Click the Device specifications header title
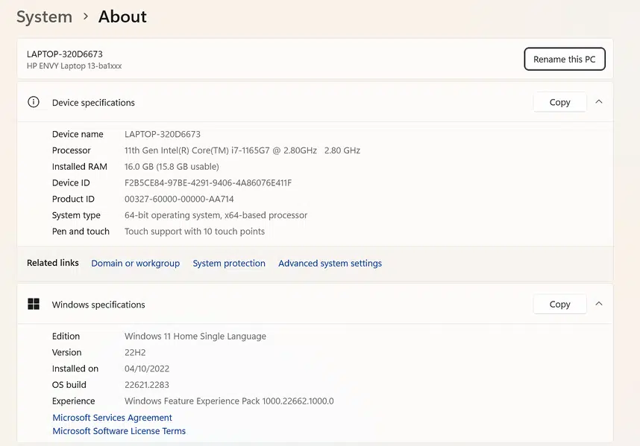 point(93,102)
